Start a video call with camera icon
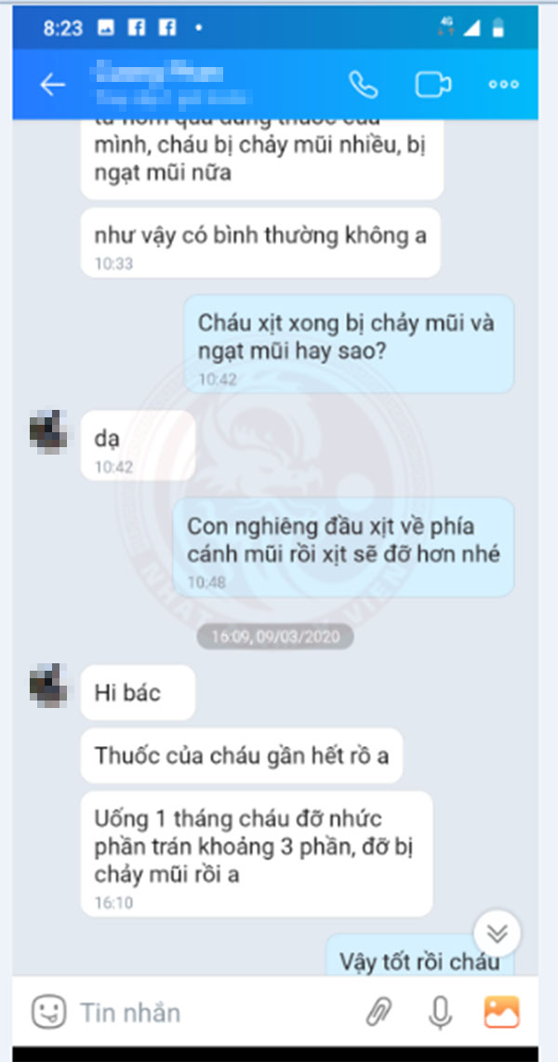 click(432, 85)
